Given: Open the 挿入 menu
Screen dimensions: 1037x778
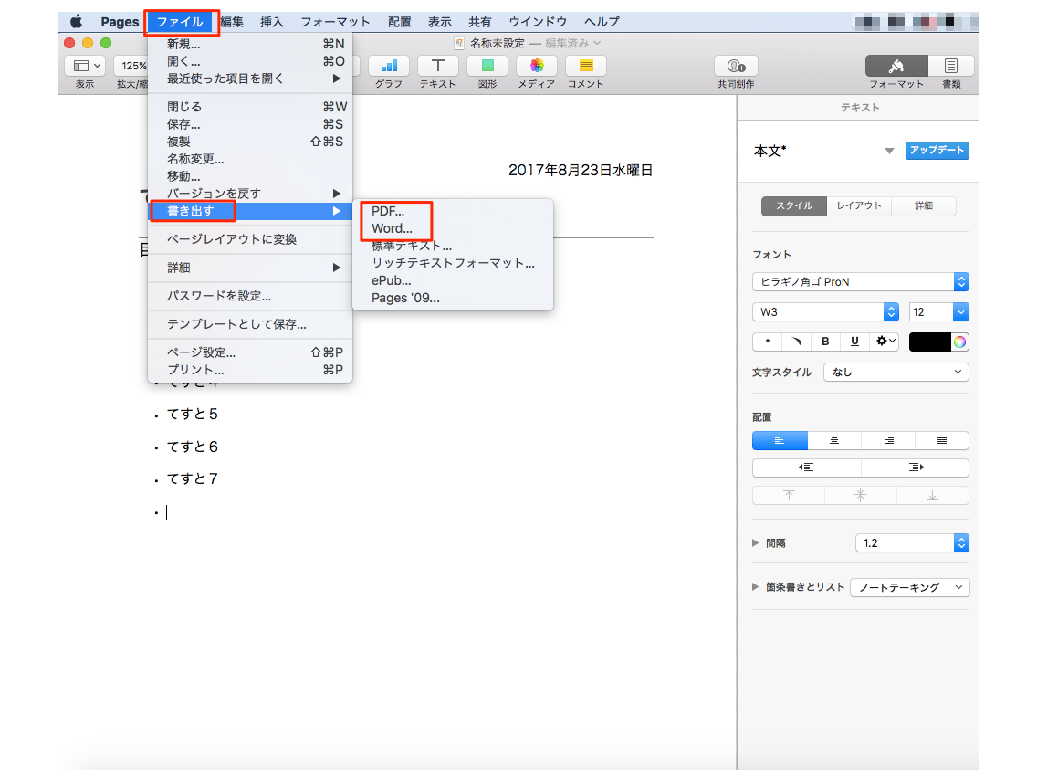Looking at the screenshot, I should tap(271, 22).
